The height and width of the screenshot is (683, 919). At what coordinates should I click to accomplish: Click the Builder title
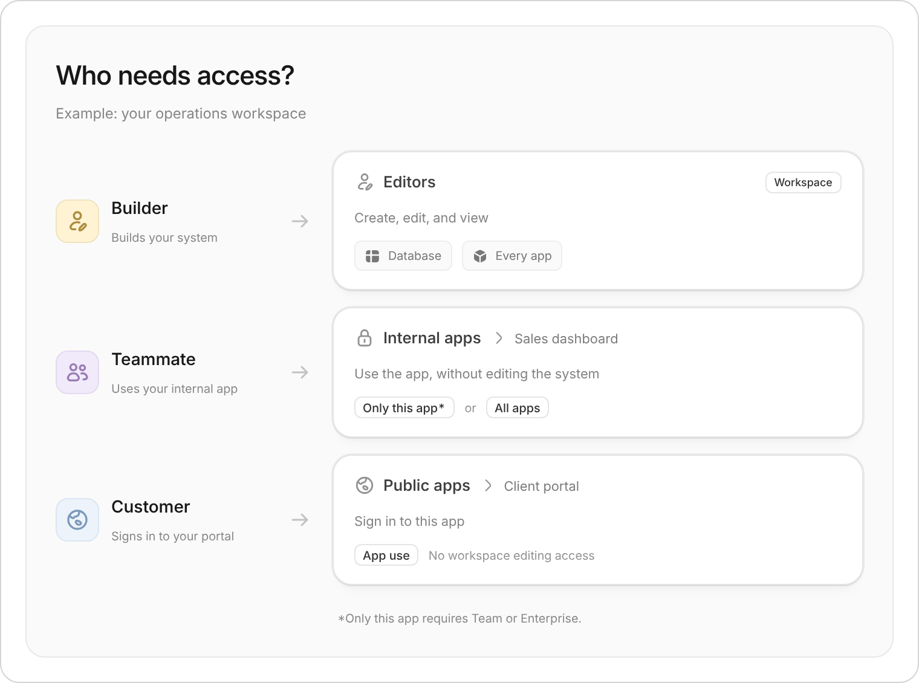coord(140,208)
